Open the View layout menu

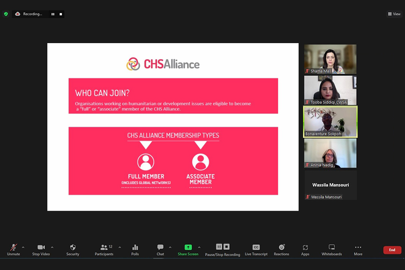click(394, 14)
